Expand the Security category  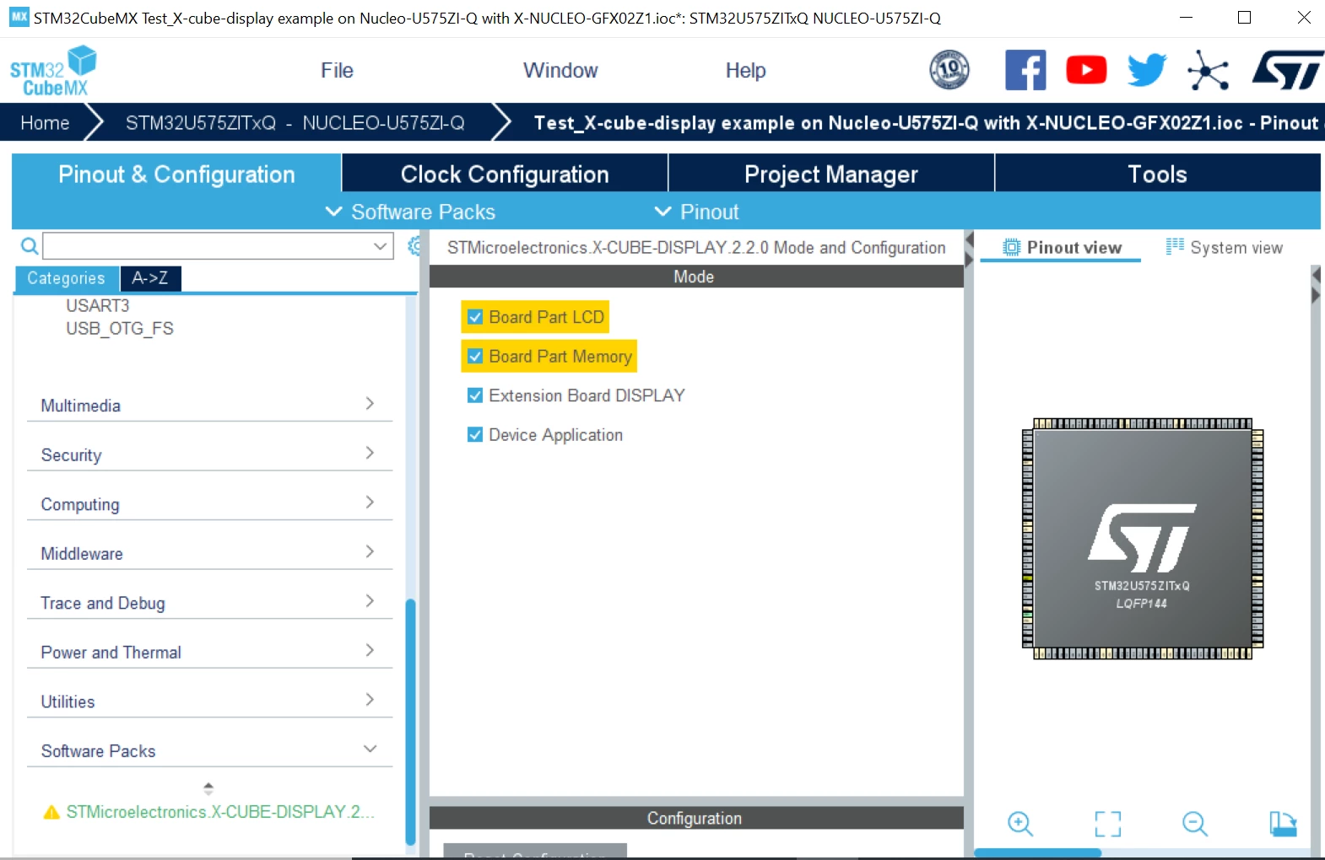(210, 455)
